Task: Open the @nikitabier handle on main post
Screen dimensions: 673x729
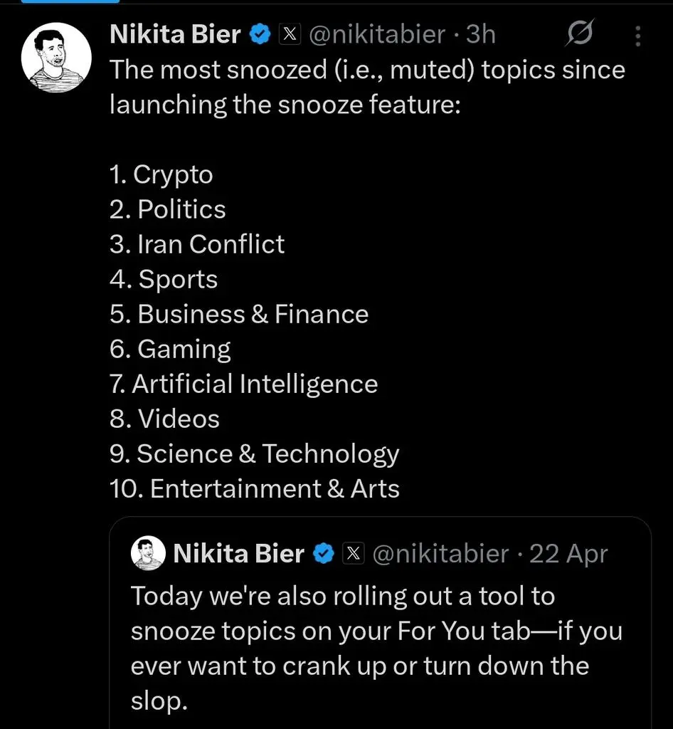Action: point(377,33)
